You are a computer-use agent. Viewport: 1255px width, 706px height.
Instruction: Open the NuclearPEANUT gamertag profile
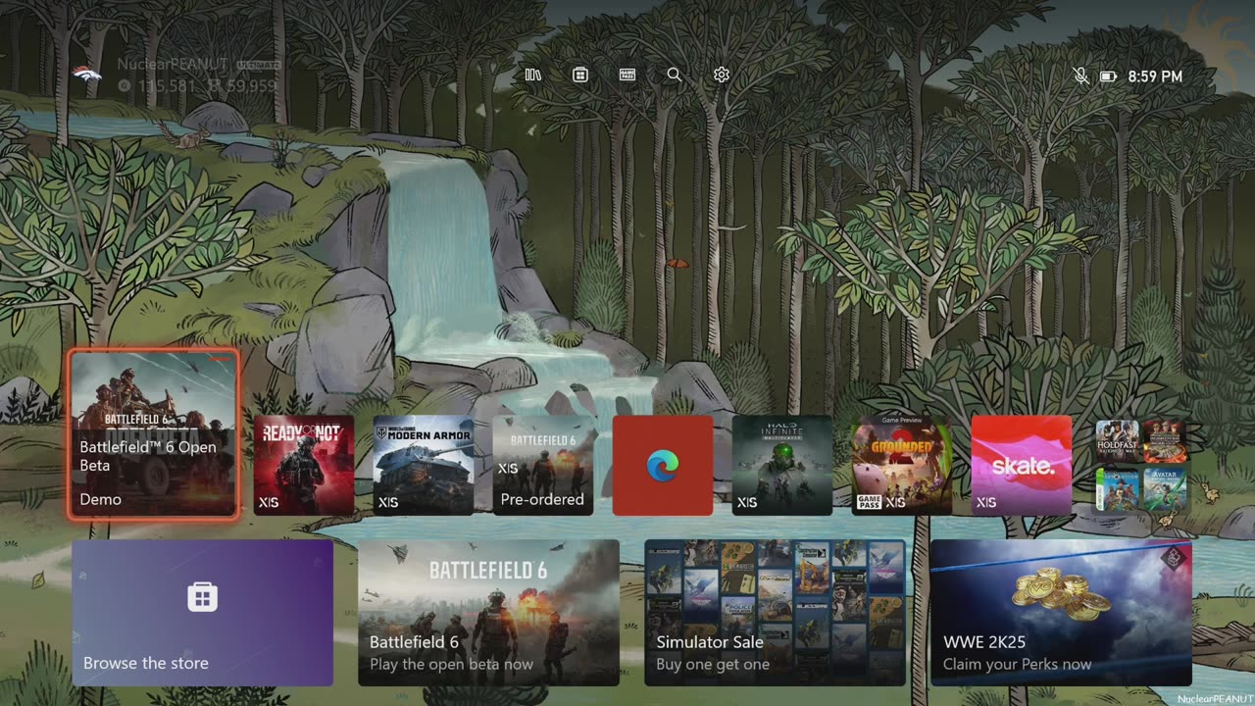[x=172, y=64]
